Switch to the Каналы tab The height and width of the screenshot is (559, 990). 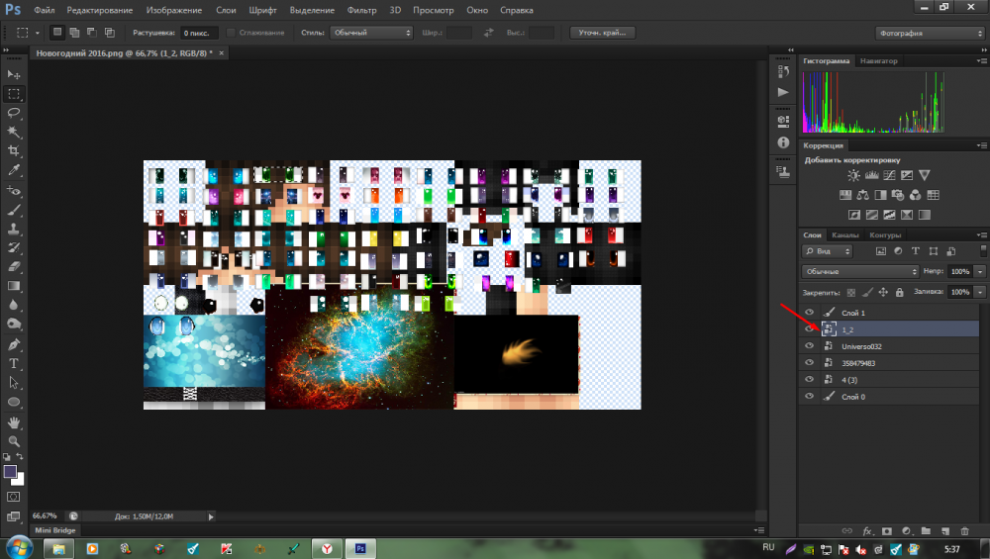click(844, 235)
